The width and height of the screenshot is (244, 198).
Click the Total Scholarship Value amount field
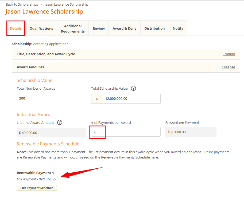(x=131, y=98)
